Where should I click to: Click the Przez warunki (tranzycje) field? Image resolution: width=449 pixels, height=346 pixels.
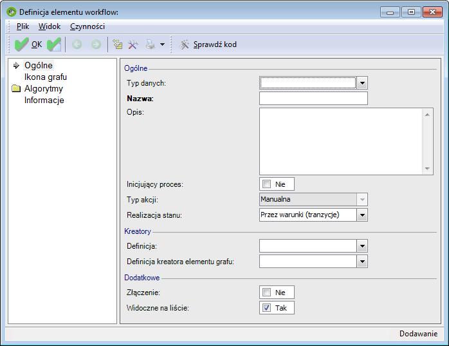point(308,215)
